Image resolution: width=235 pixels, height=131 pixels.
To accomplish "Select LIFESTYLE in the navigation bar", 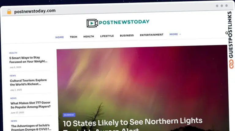I will (107, 36).
